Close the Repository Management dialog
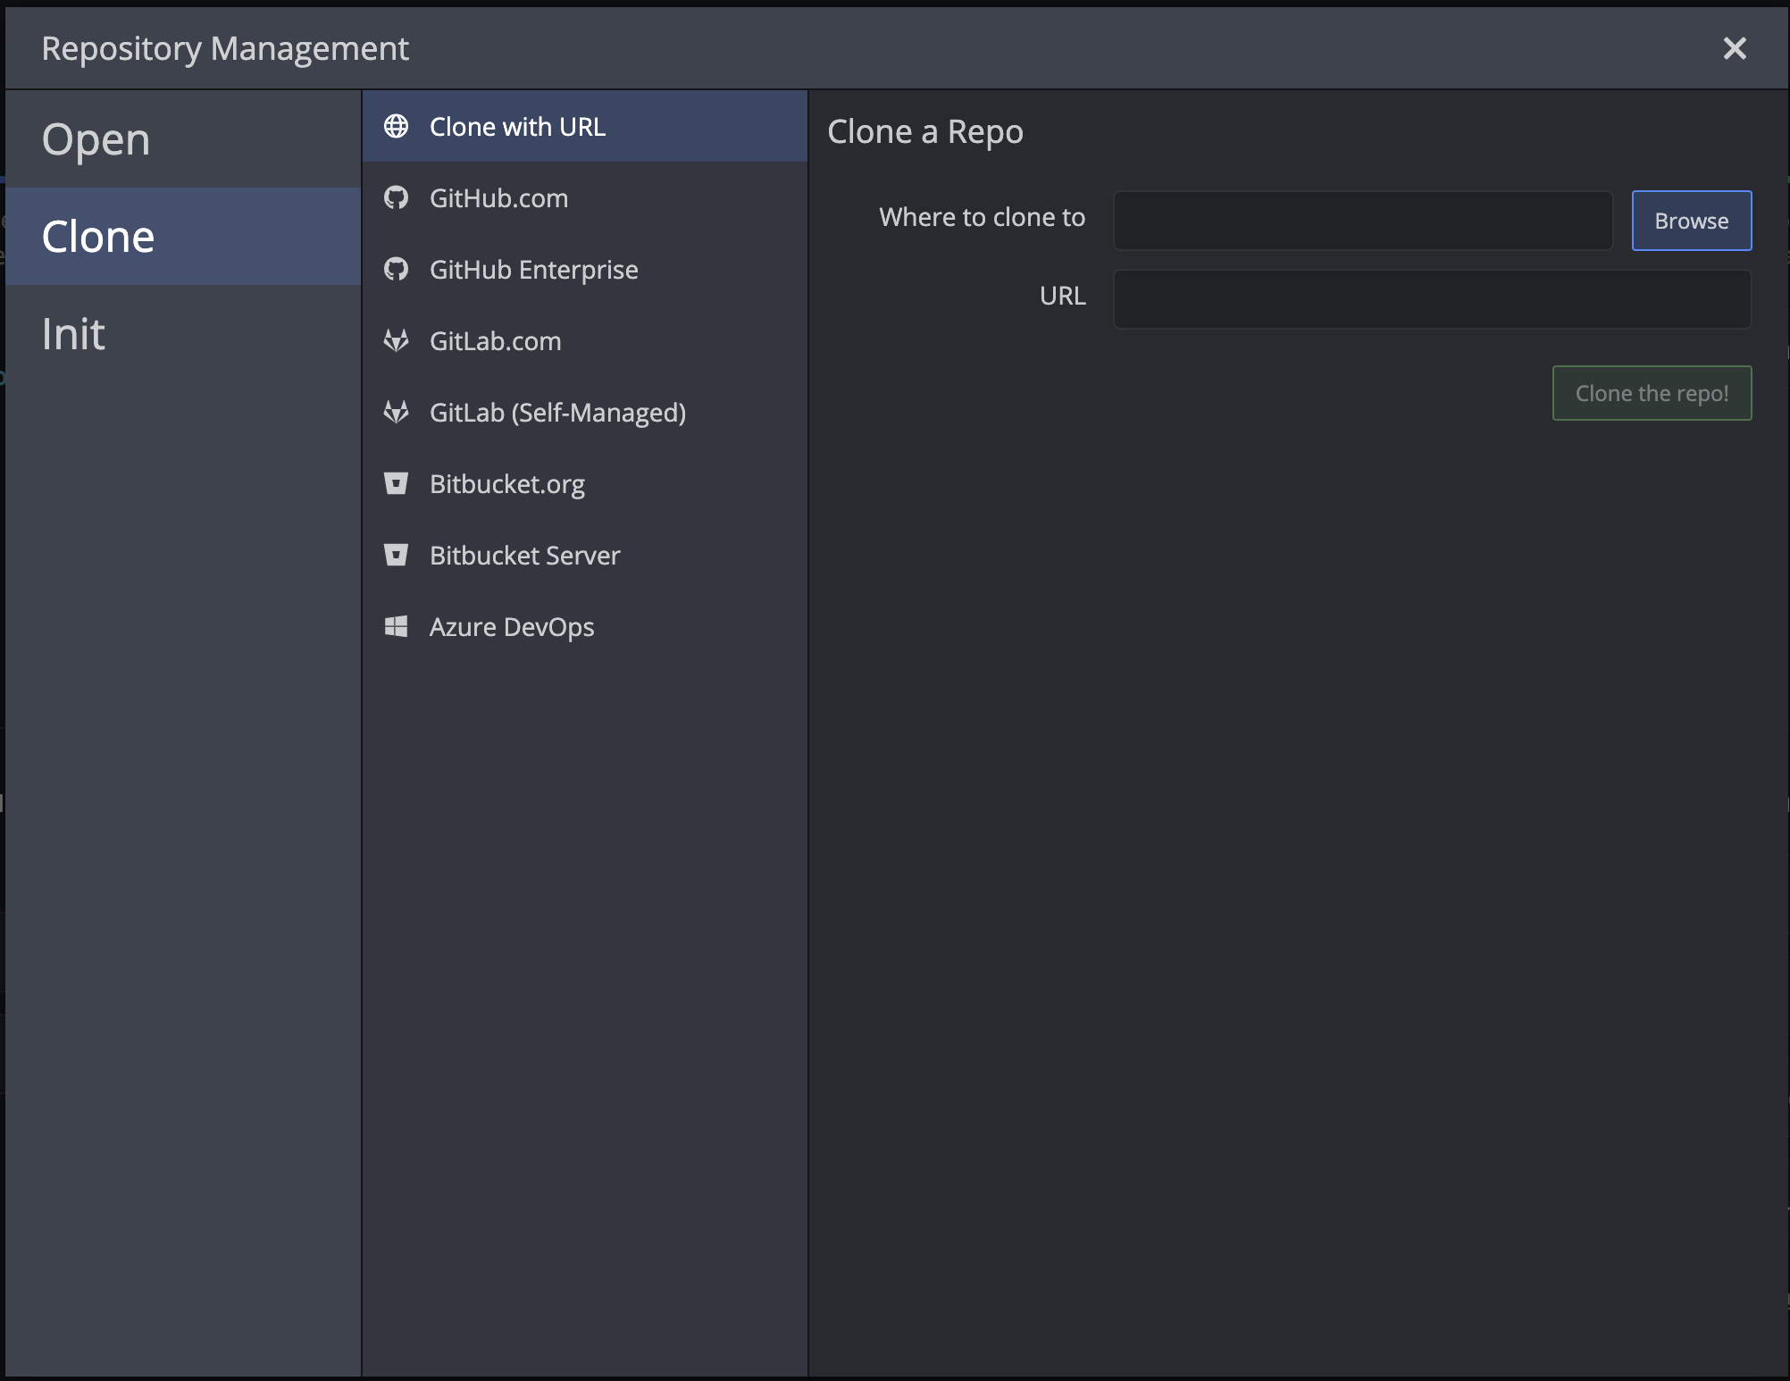This screenshot has height=1381, width=1790. [1734, 48]
